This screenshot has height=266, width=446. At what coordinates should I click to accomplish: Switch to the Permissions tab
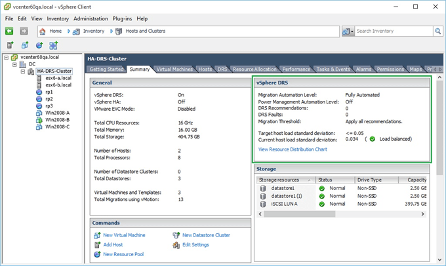pos(390,69)
